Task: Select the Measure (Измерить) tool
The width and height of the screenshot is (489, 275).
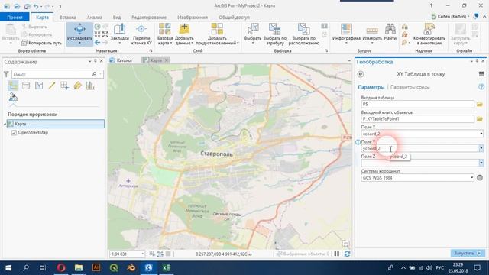Action: click(x=372, y=33)
